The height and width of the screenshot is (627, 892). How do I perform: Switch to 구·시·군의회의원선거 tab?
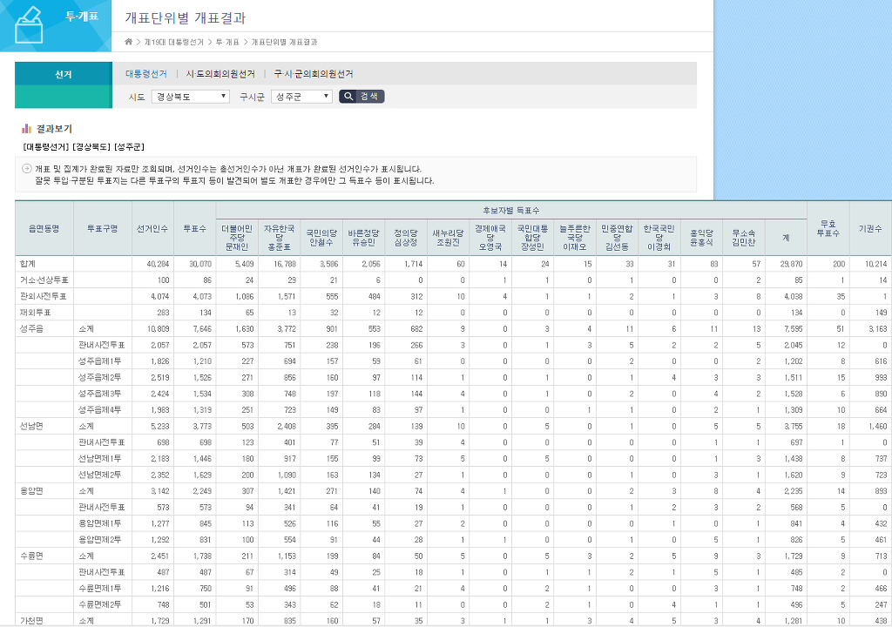(313, 74)
